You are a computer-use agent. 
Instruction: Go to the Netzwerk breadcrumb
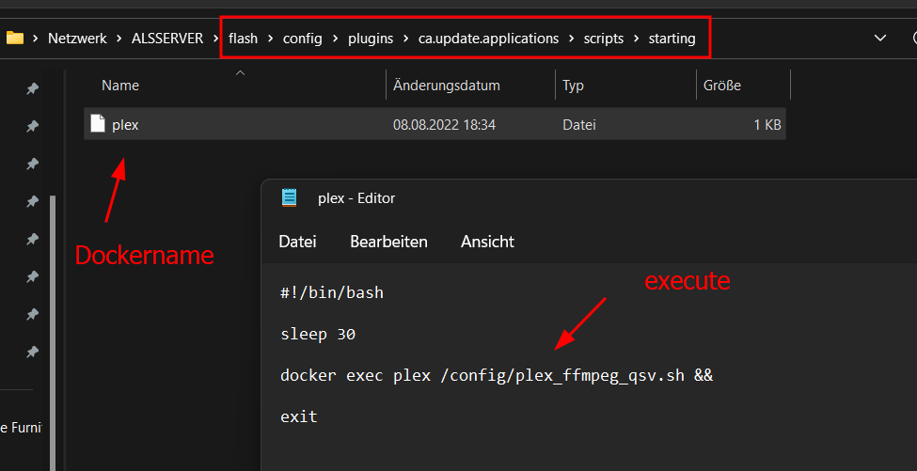[77, 39]
